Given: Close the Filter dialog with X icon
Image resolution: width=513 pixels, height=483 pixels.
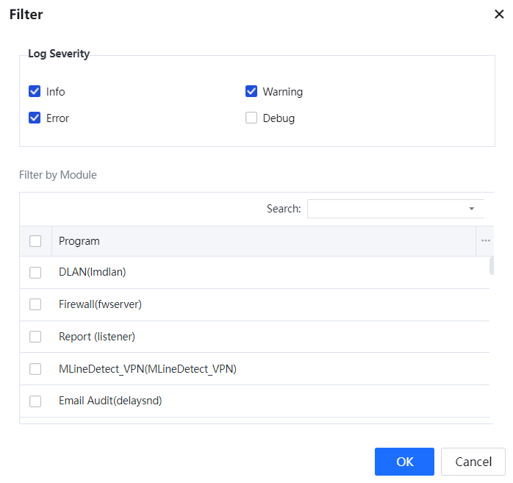Looking at the screenshot, I should [x=499, y=15].
